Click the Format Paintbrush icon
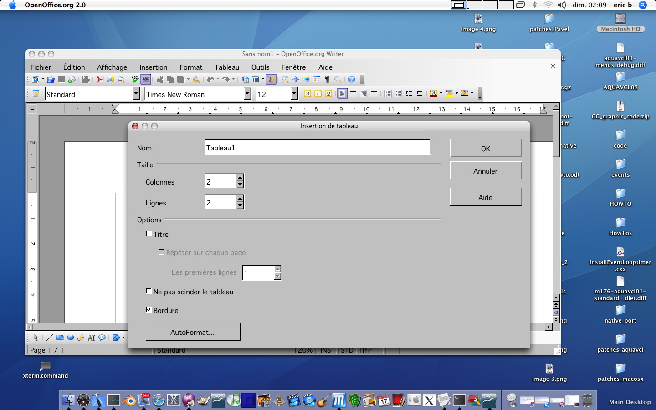 coord(196,79)
